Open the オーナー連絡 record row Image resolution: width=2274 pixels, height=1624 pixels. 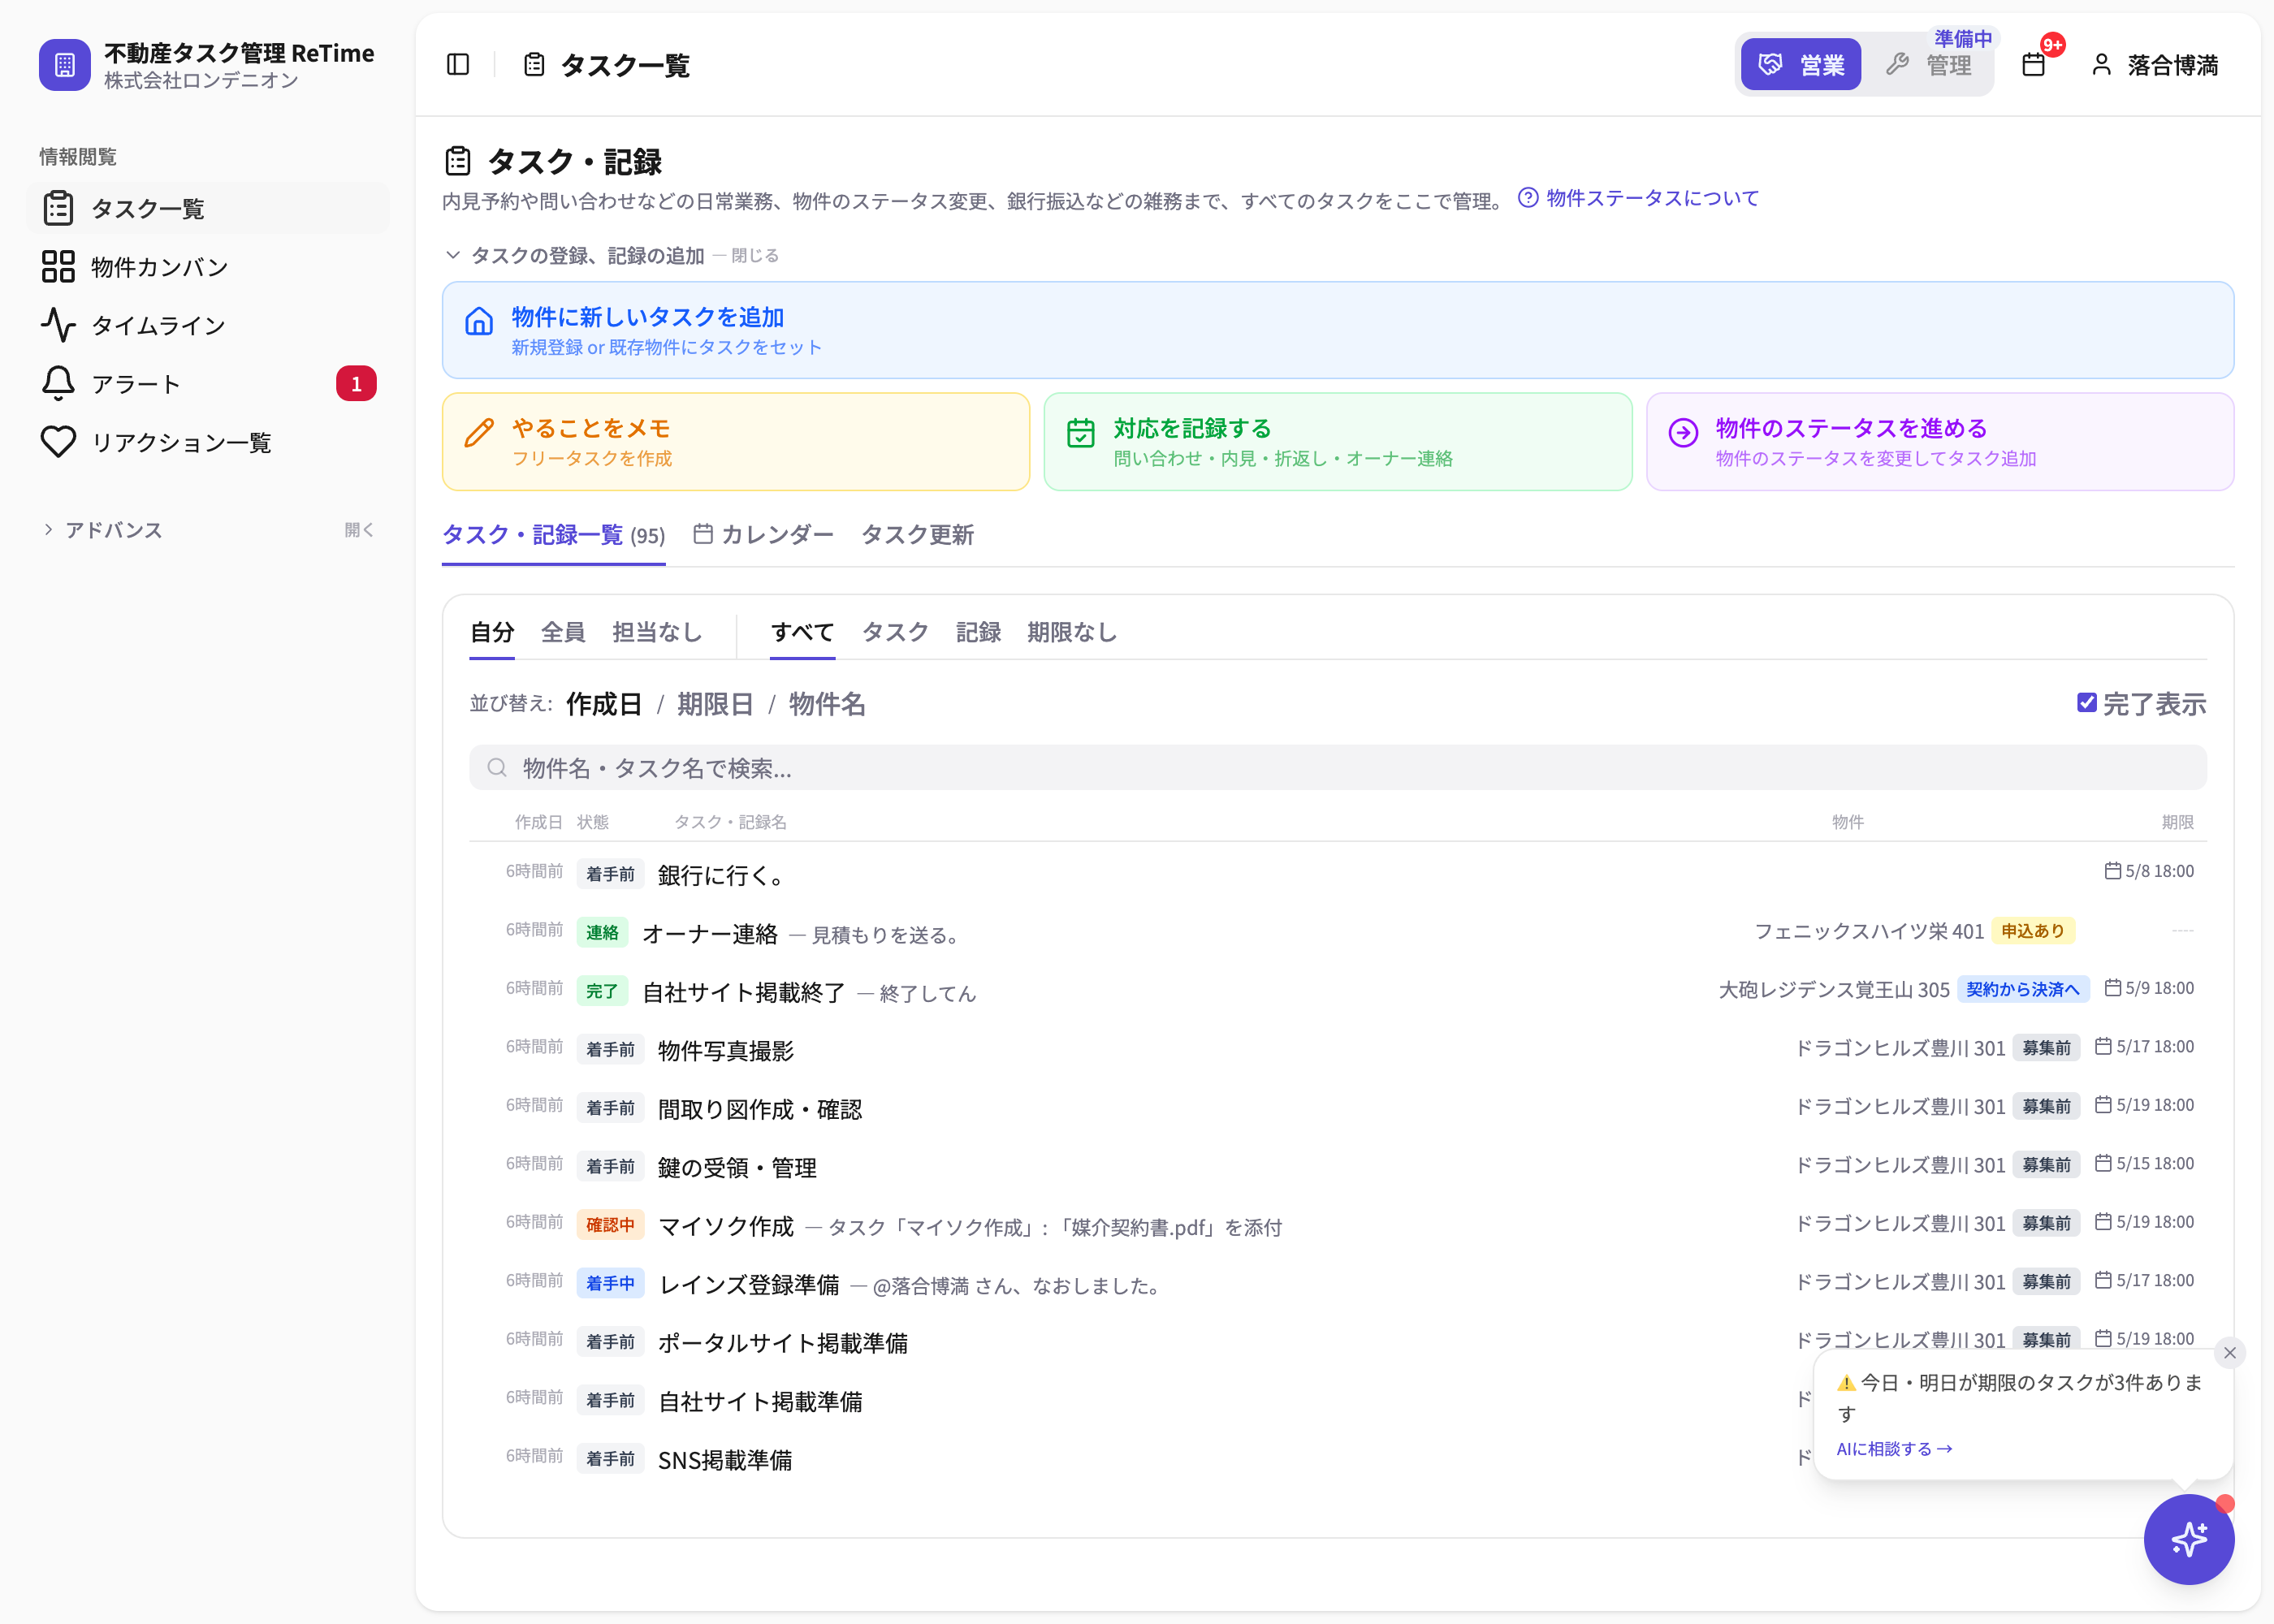pyautogui.click(x=1338, y=933)
